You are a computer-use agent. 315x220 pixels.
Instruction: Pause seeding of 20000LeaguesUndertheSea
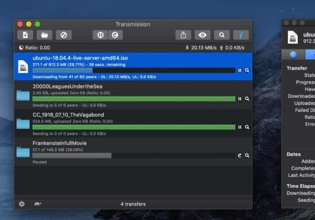coord(240,99)
